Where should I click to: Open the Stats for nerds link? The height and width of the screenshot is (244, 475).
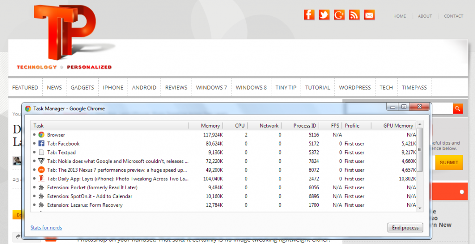(46, 228)
